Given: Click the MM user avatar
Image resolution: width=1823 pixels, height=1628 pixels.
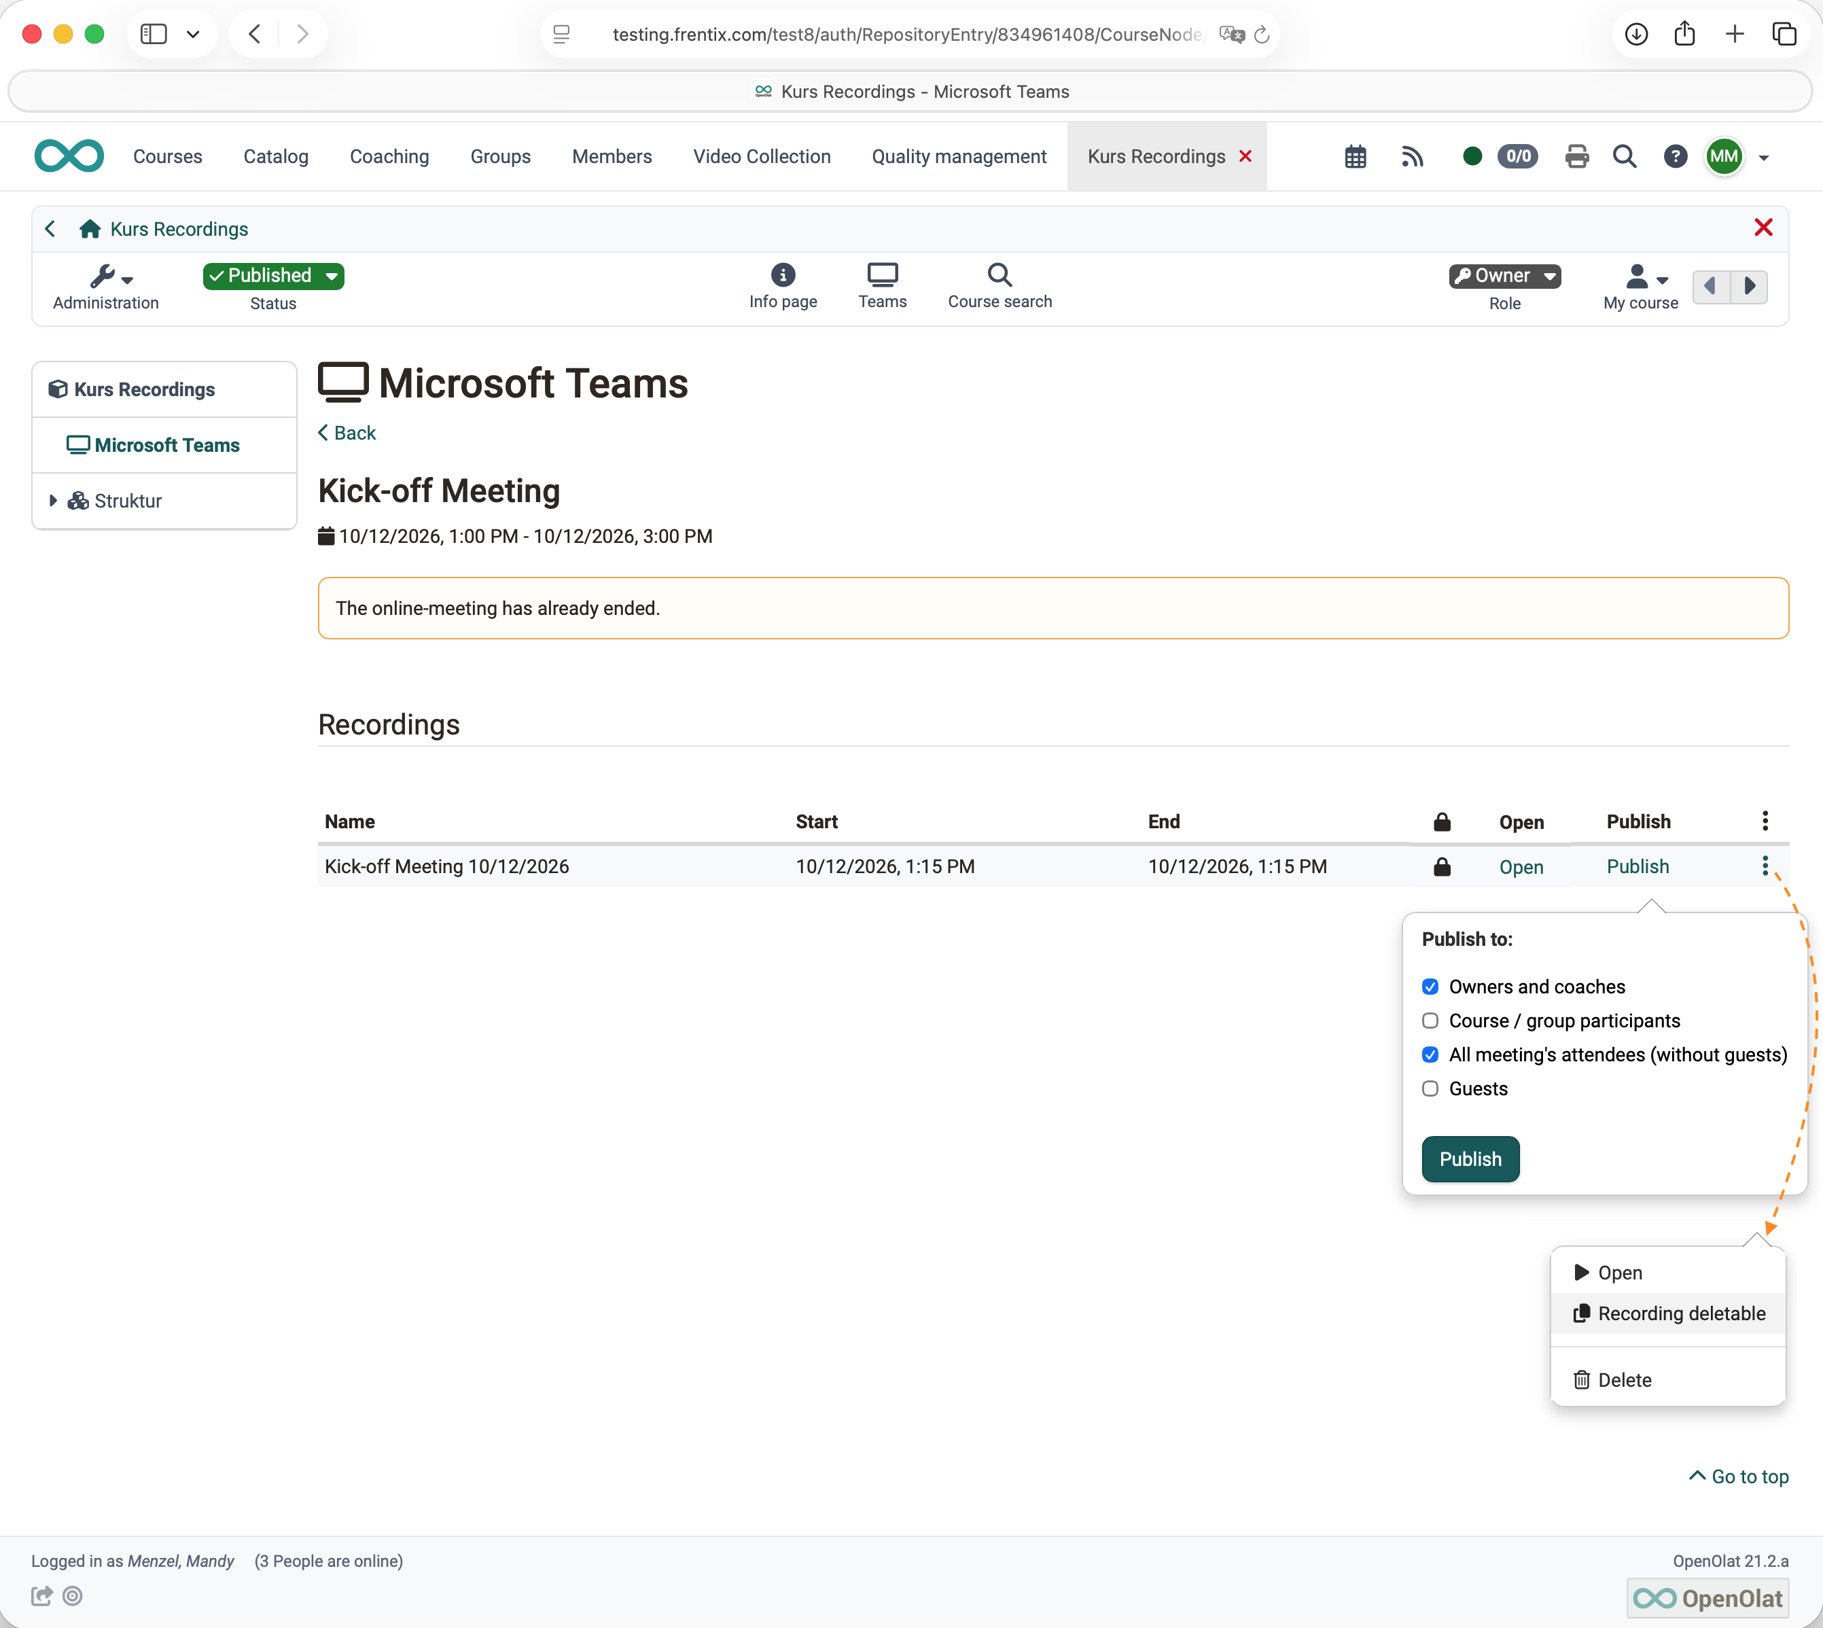Looking at the screenshot, I should [1724, 156].
